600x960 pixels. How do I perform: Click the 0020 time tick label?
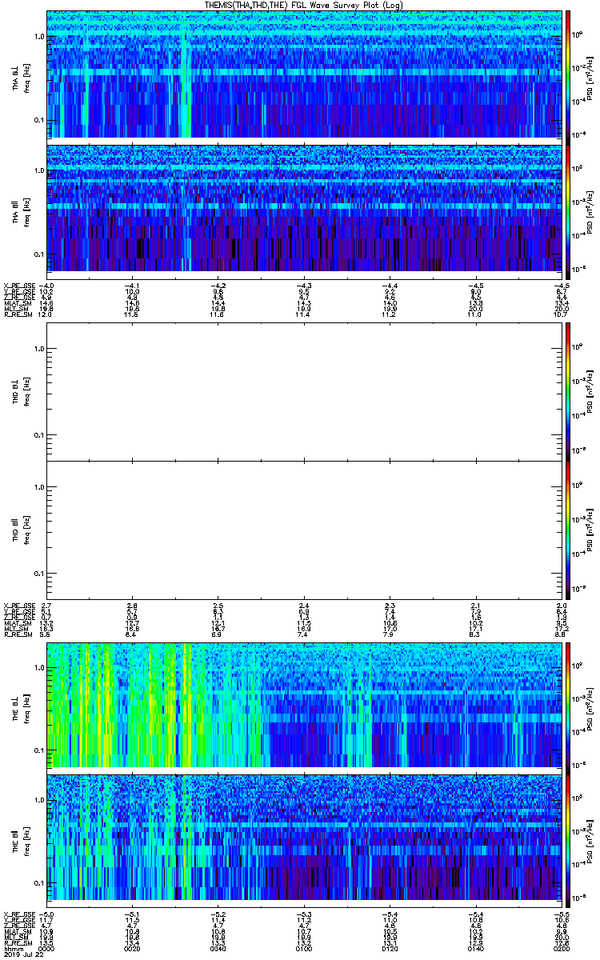(x=133, y=948)
